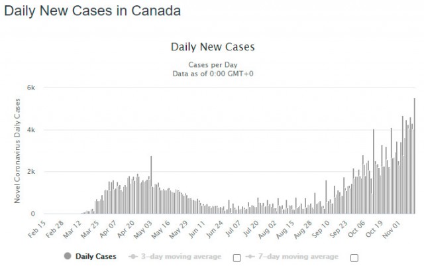The height and width of the screenshot is (266, 424).
Task: Click the Daily New Cases in Canada heading
Action: (x=93, y=11)
